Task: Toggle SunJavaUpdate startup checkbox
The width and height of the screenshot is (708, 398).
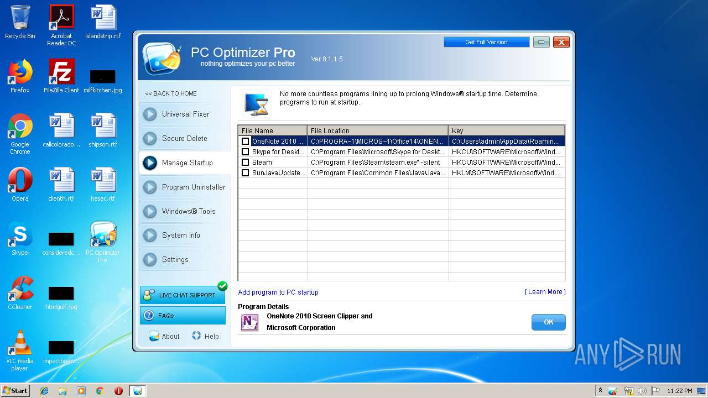Action: tap(245, 173)
